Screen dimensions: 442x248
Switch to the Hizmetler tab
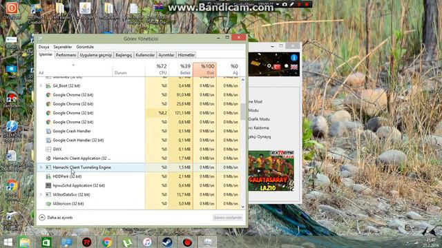[x=186, y=55]
